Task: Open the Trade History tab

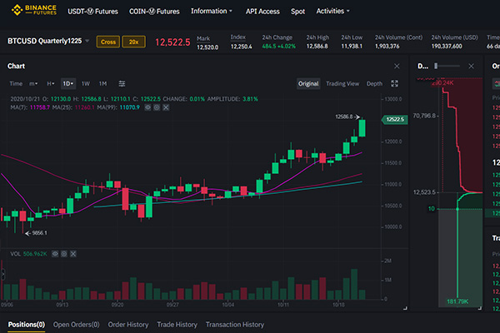Action: pyautogui.click(x=177, y=325)
